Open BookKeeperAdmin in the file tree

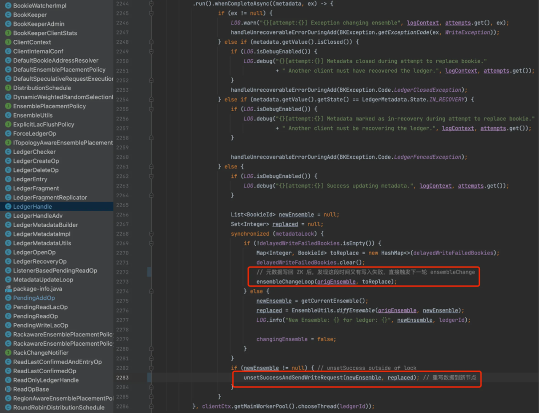[x=39, y=24]
